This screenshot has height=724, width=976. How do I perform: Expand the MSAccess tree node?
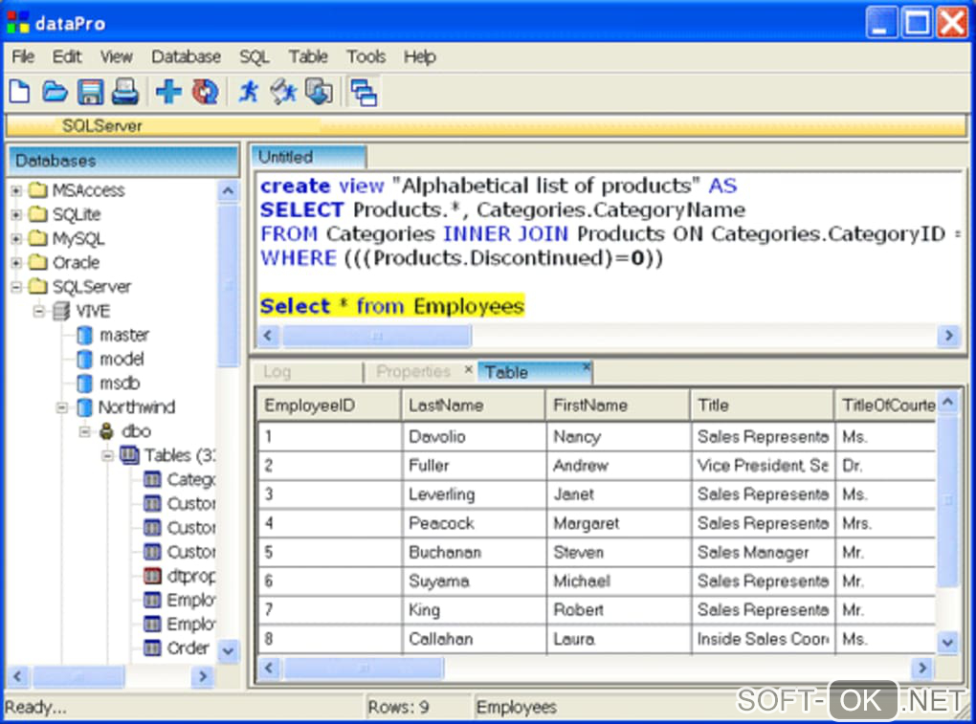(16, 190)
